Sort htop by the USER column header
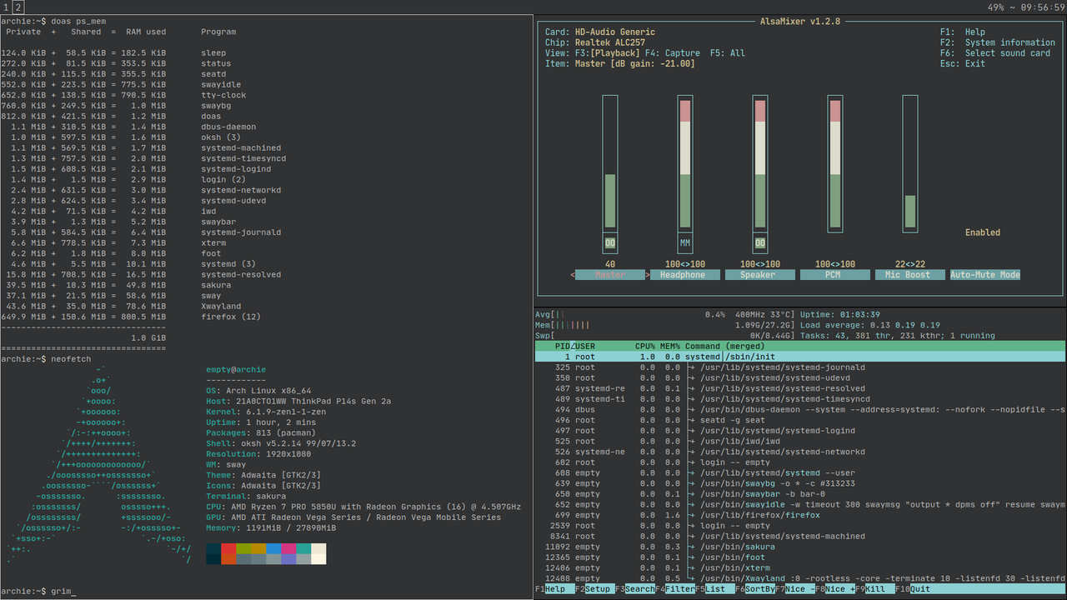Viewport: 1067px width, 600px height. [x=585, y=346]
